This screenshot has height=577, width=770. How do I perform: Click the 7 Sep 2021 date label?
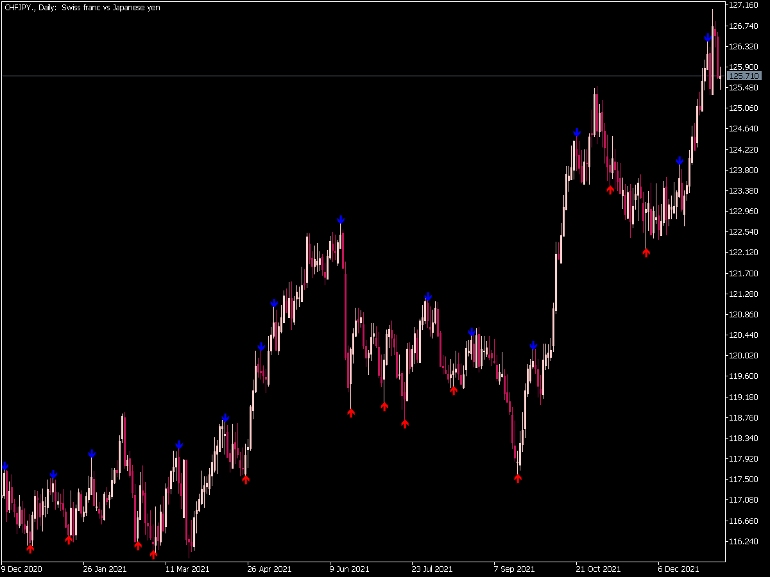(515, 569)
